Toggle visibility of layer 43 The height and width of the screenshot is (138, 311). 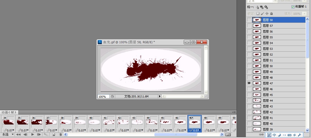(249, 106)
